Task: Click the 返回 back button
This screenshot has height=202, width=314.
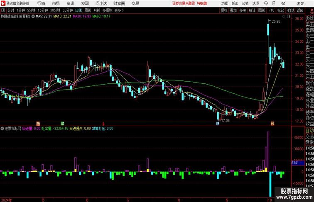Action: tap(300, 10)
